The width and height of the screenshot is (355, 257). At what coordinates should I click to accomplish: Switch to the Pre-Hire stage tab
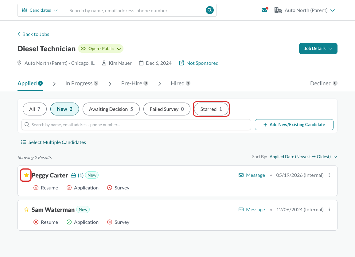pos(135,83)
